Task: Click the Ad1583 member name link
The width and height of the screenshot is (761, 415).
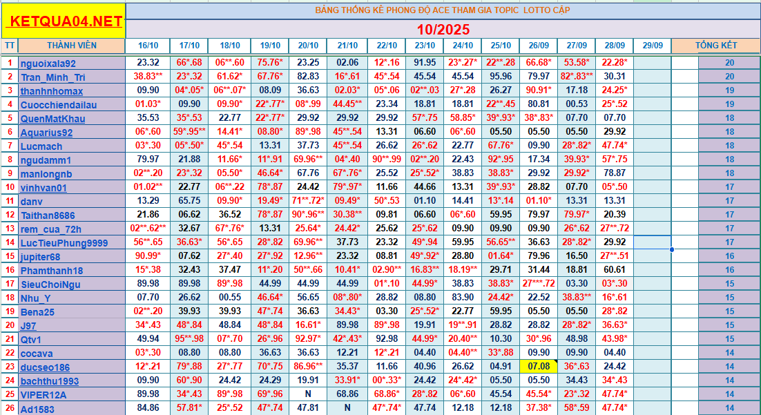Action: [37, 409]
